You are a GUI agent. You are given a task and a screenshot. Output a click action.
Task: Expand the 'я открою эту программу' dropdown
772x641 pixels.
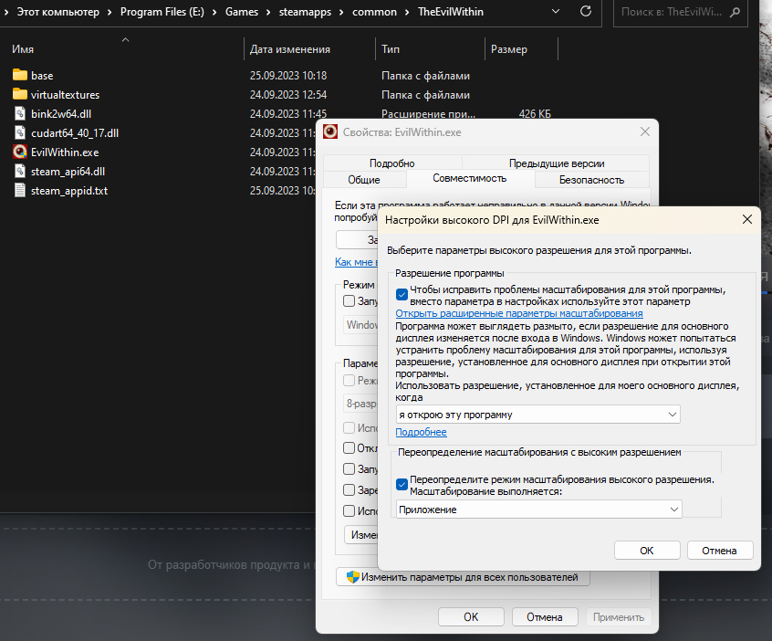538,415
